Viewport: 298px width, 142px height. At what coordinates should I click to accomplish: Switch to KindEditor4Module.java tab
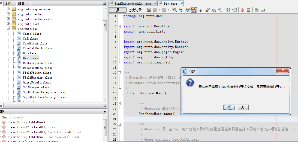(x=133, y=4)
